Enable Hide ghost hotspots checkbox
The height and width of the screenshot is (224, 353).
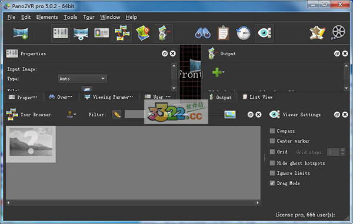click(272, 163)
